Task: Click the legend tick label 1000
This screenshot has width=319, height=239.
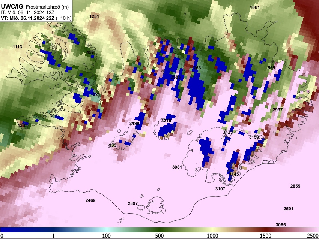Action: click(x=212, y=236)
